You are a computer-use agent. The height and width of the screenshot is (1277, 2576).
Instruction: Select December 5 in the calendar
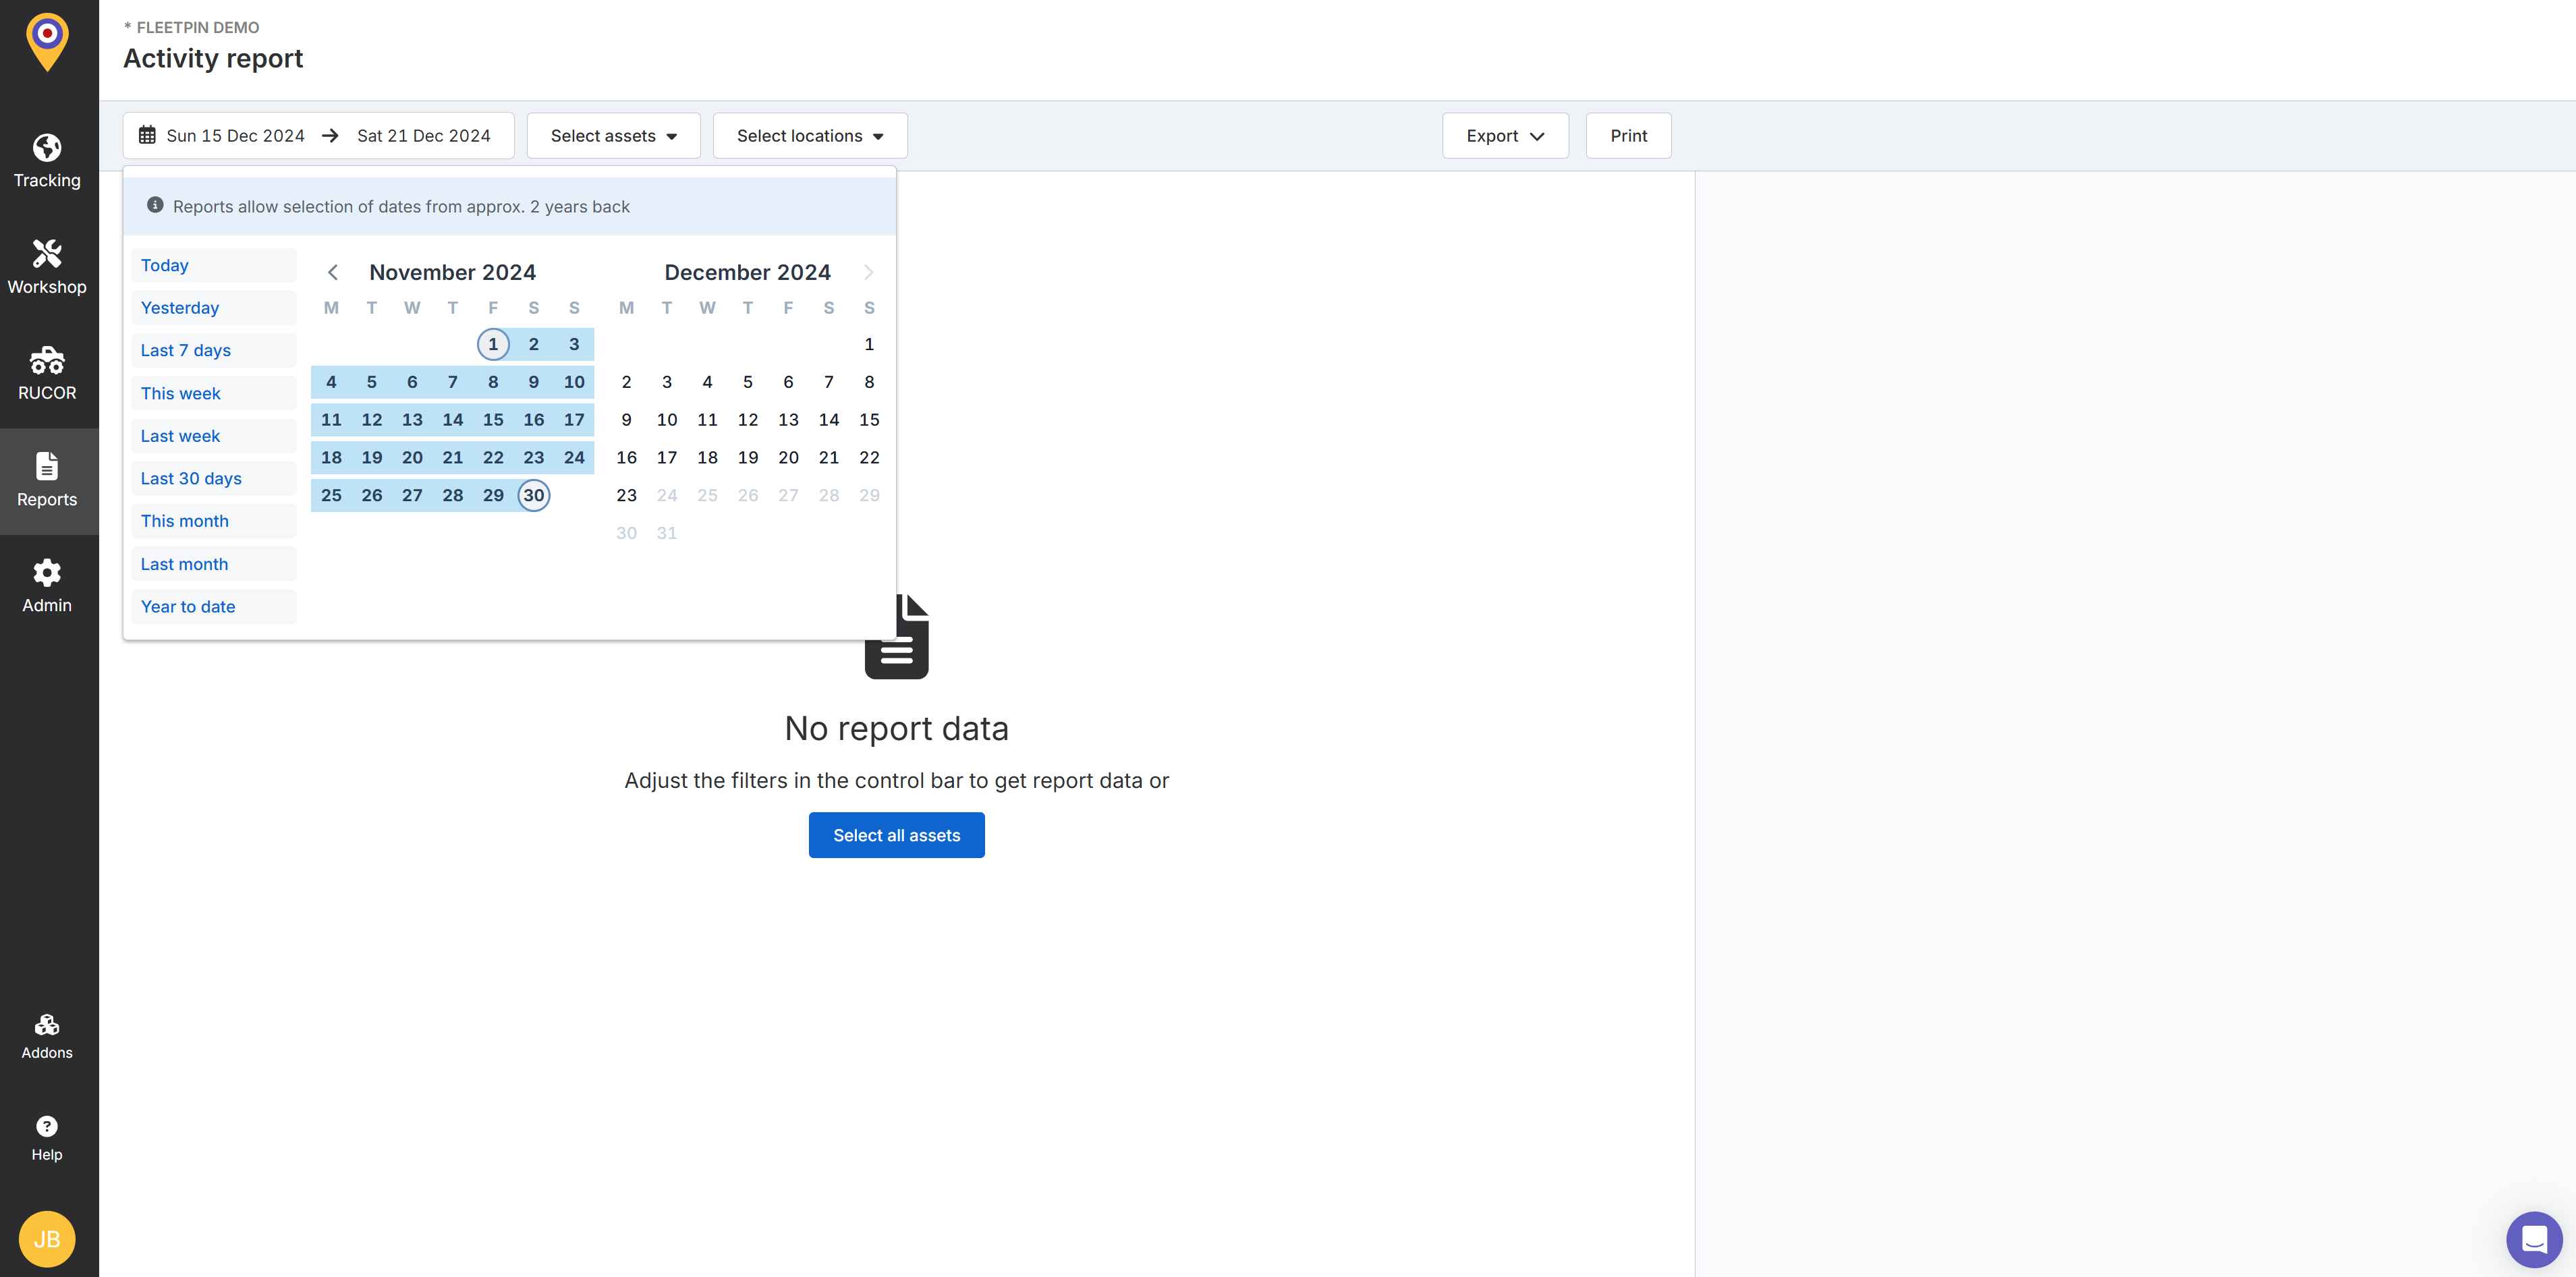(748, 382)
